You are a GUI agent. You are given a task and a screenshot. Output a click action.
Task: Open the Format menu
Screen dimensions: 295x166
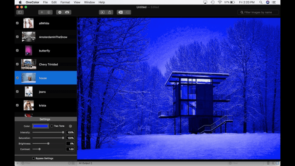click(x=65, y=2)
